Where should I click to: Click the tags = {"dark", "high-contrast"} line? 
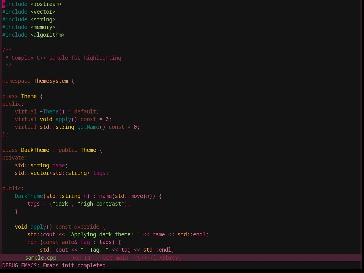(79, 204)
